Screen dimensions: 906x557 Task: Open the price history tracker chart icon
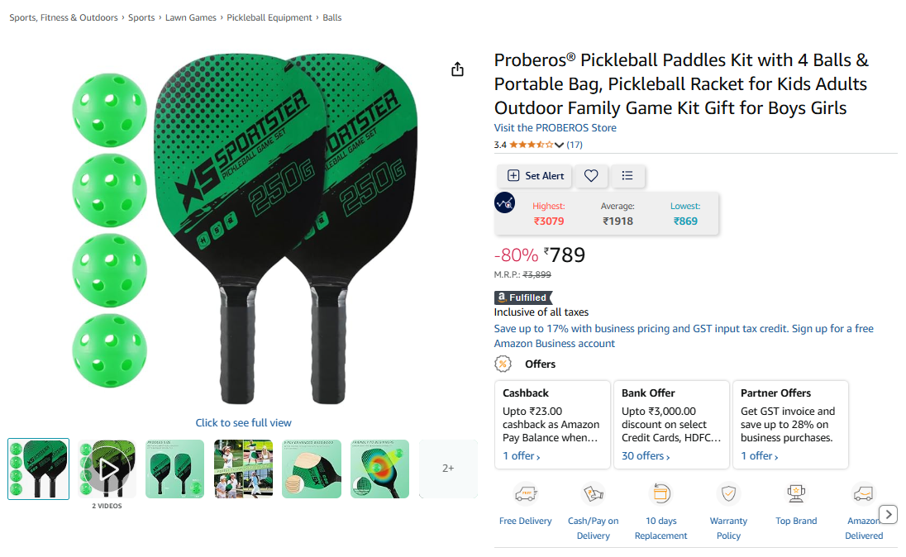[x=504, y=202]
